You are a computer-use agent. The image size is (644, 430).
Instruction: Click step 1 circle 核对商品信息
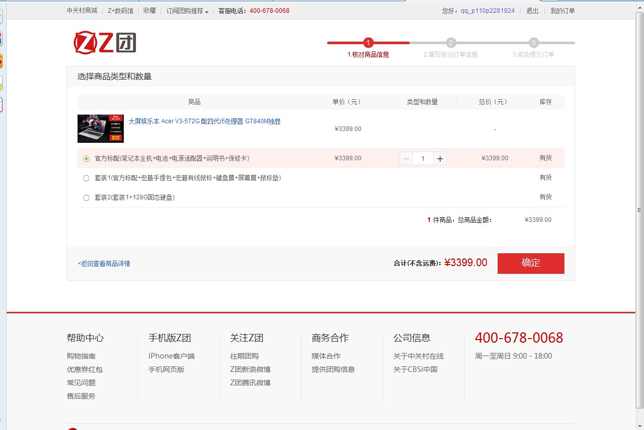tap(368, 43)
